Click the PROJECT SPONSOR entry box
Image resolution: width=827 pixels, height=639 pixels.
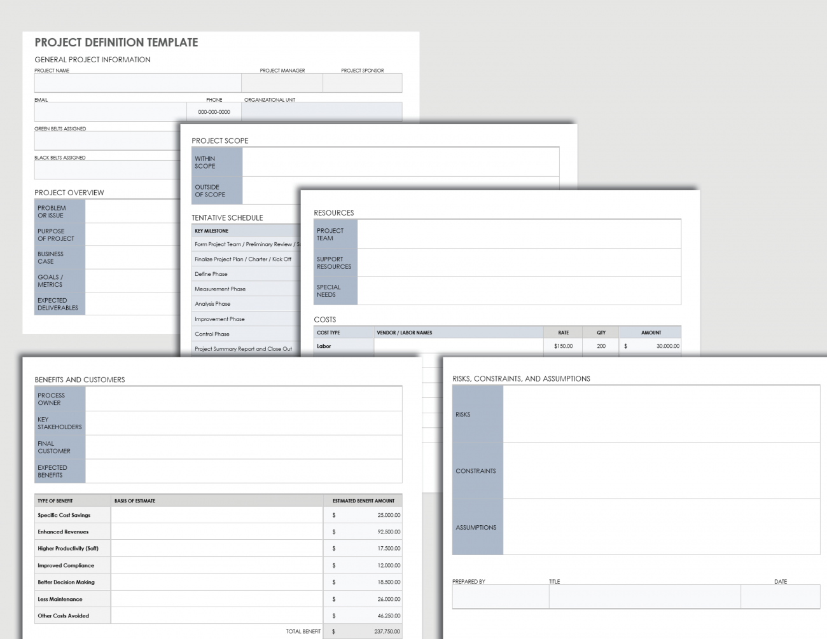click(363, 83)
